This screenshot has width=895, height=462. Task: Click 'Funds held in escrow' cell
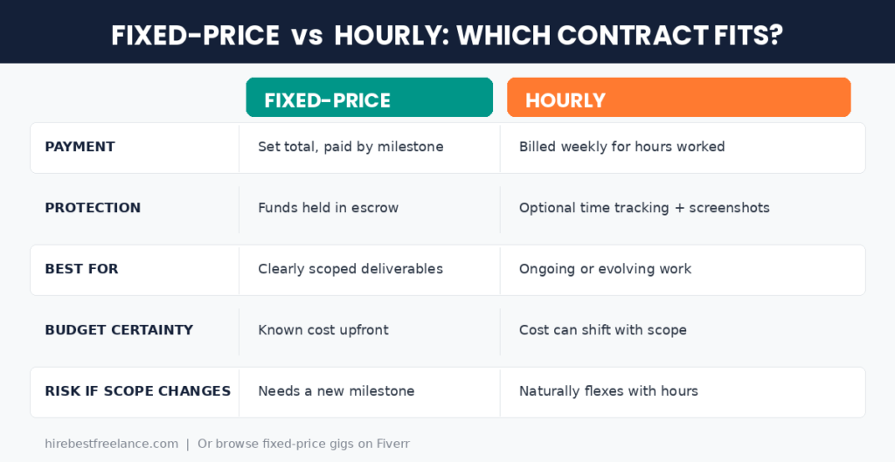click(x=329, y=208)
